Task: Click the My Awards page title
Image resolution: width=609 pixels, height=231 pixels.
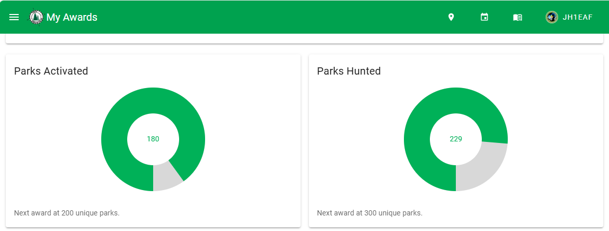Action: [x=72, y=17]
